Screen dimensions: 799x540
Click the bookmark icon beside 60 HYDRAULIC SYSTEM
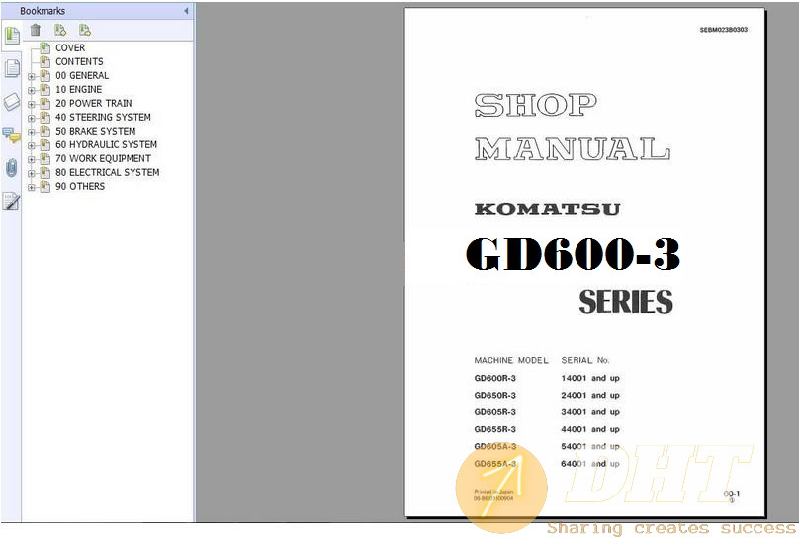[44, 144]
